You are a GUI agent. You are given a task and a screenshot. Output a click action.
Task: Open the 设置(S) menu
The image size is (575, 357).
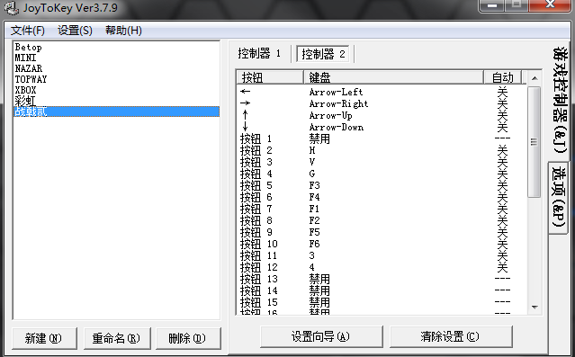(x=75, y=31)
